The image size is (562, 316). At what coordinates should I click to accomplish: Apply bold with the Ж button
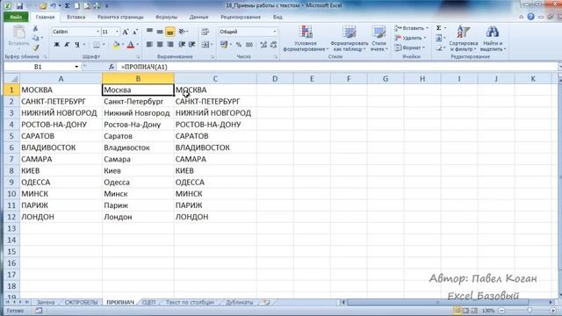tap(56, 45)
